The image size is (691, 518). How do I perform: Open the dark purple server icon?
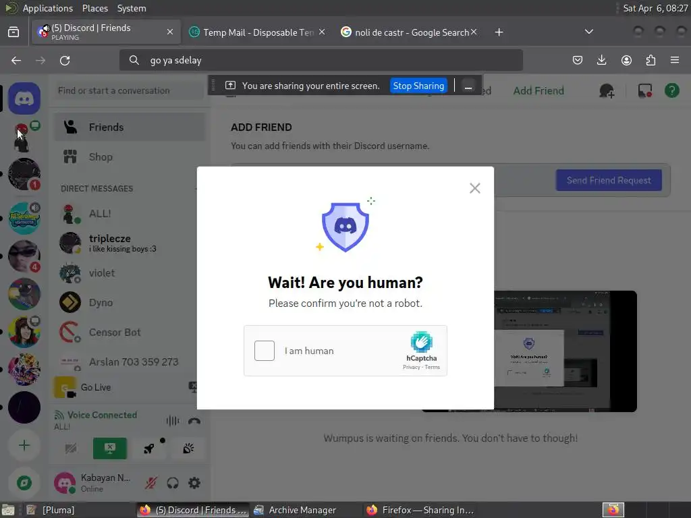pos(24,407)
